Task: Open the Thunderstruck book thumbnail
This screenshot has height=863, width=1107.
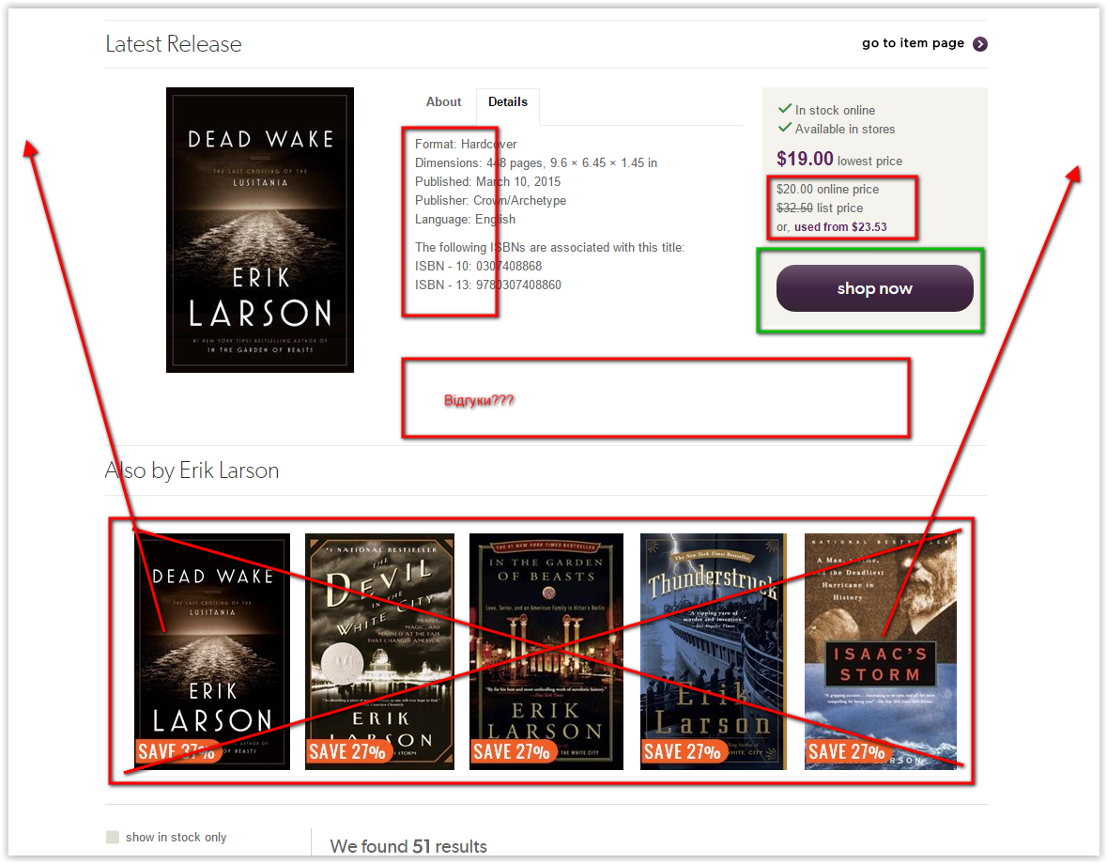Action: click(x=713, y=651)
